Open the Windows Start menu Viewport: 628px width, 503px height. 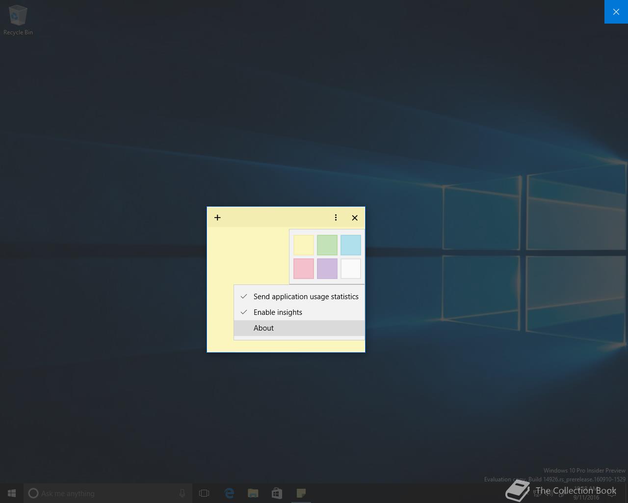[x=12, y=493]
